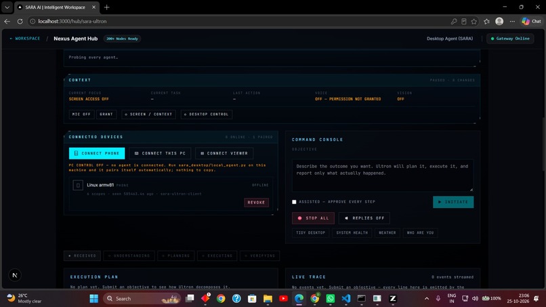Select the System Health preset
The image size is (546, 307).
pyautogui.click(x=352, y=232)
